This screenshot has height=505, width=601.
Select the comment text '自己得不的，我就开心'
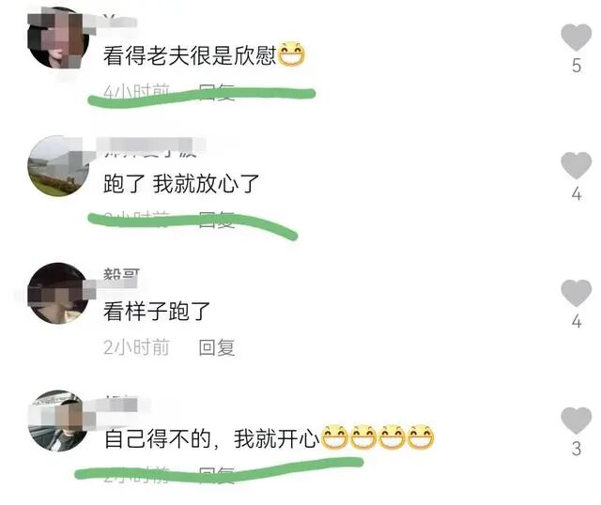212,438
